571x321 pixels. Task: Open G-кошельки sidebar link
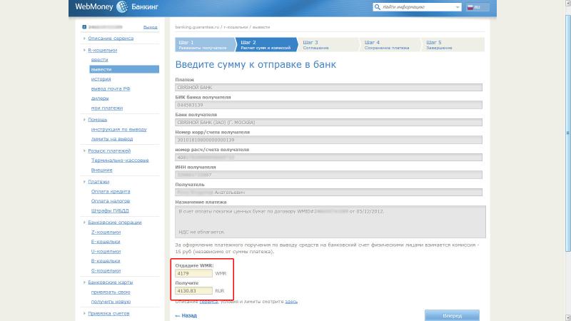click(x=106, y=271)
